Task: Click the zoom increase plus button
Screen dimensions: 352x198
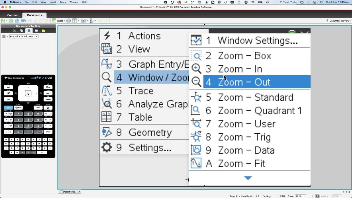Action: [x=313, y=196]
